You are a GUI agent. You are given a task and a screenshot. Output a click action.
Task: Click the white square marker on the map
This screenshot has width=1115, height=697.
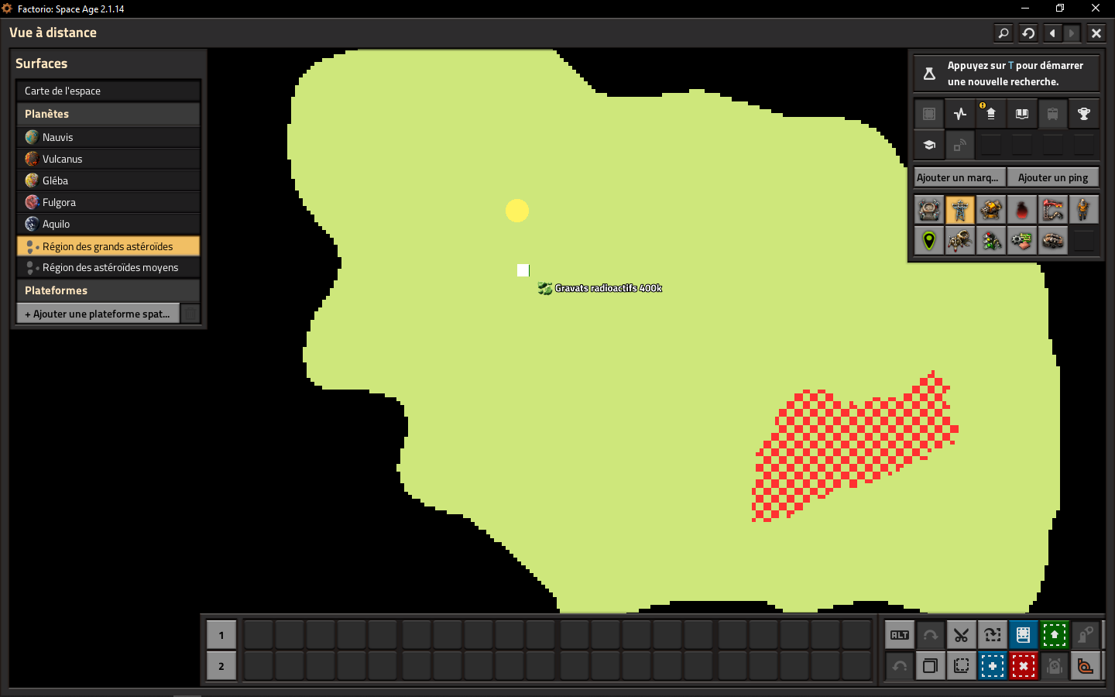pyautogui.click(x=523, y=270)
